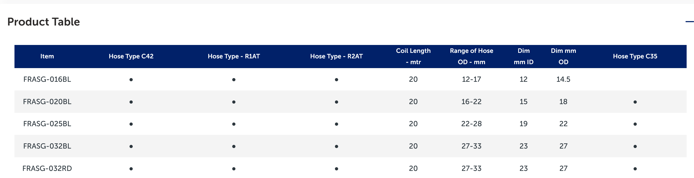Click the FRASG-016BL item row
Image resolution: width=694 pixels, height=178 pixels.
click(47, 79)
